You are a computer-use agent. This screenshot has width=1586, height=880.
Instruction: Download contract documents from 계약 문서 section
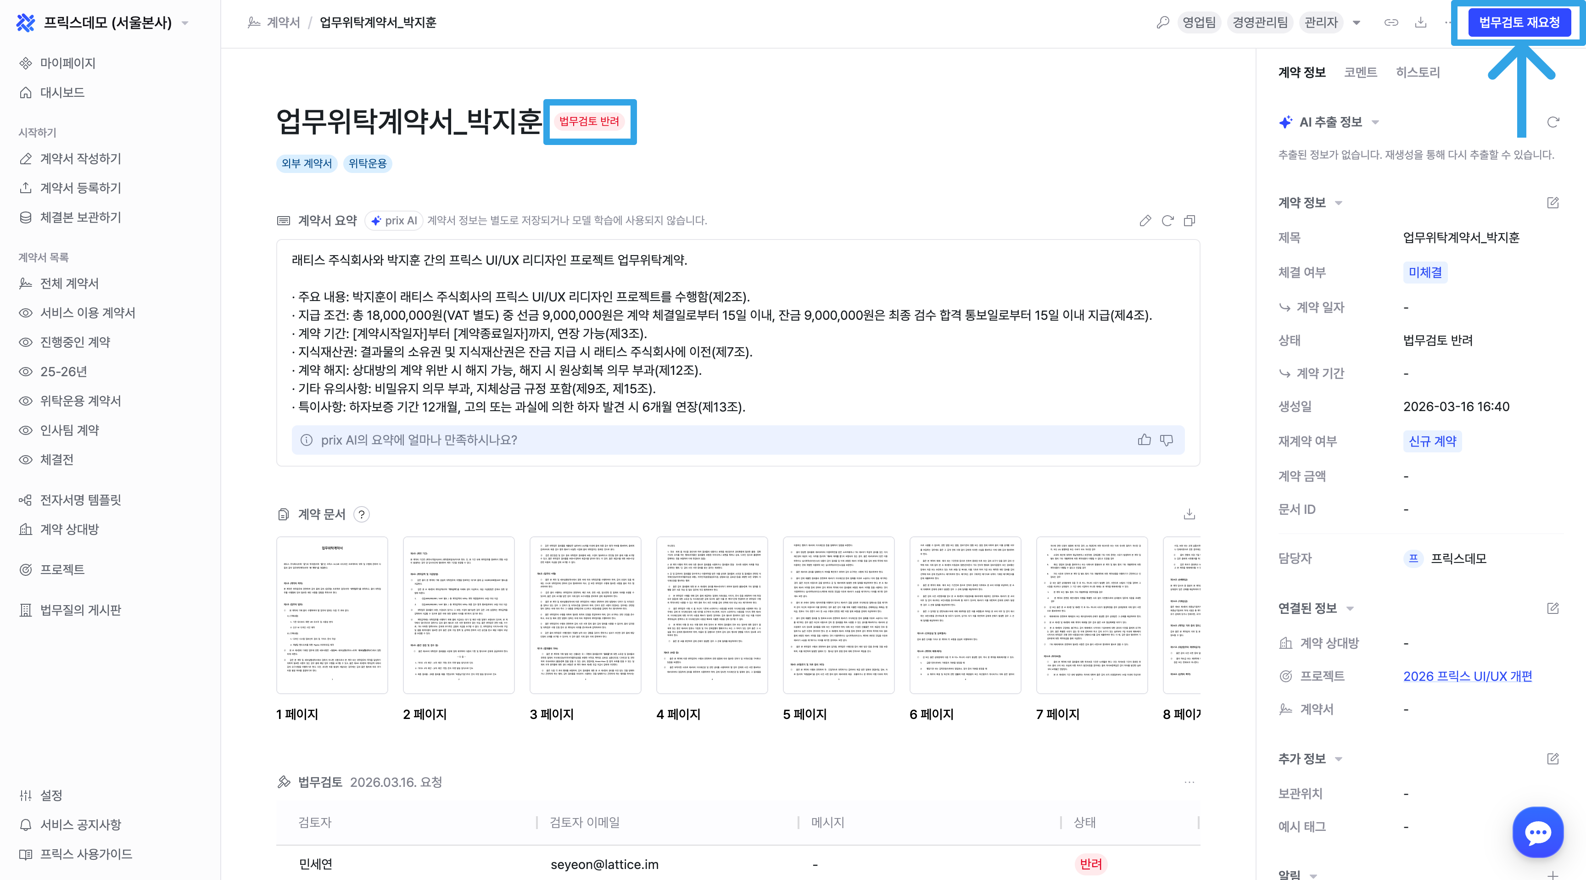point(1189,514)
